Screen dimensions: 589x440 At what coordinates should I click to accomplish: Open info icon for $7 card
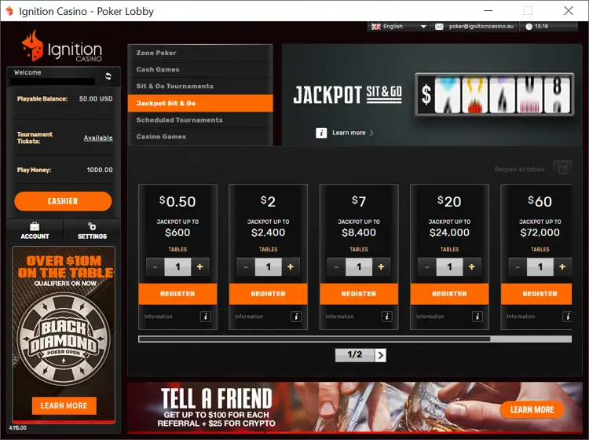click(x=386, y=317)
